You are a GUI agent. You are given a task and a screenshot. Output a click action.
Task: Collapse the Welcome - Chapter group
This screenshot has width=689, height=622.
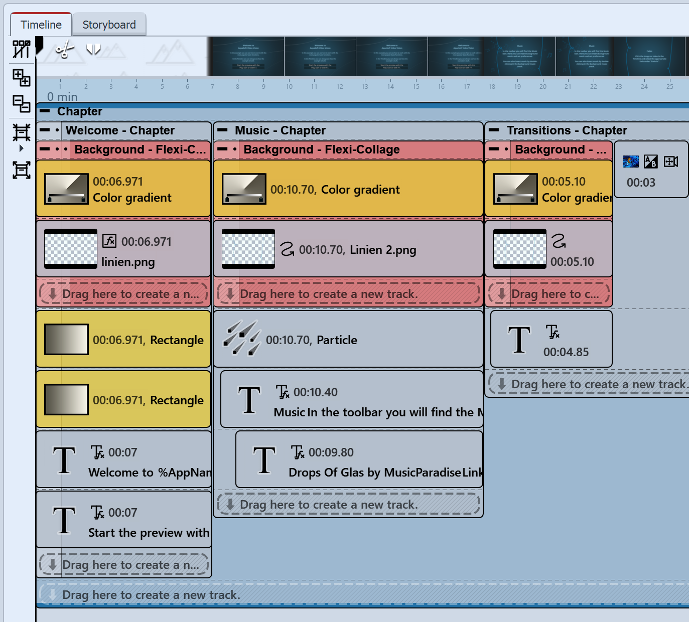click(x=45, y=130)
